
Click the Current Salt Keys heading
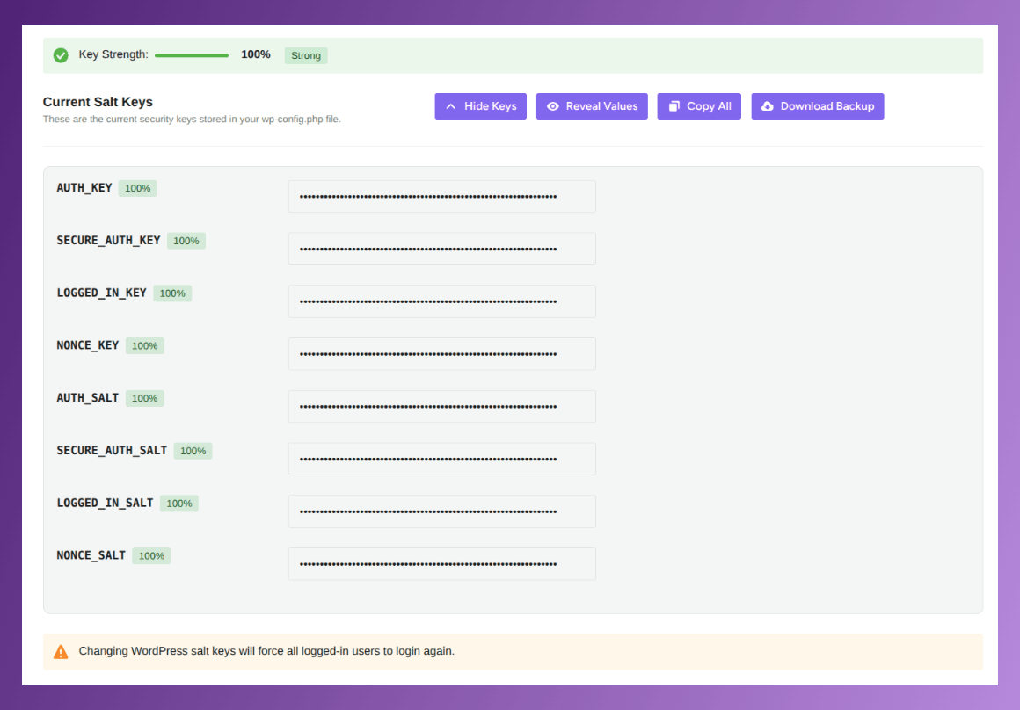tap(98, 102)
